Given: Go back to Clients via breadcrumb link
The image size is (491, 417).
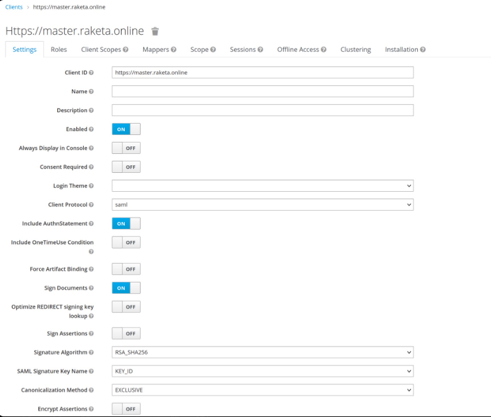Looking at the screenshot, I should tap(14, 7).
